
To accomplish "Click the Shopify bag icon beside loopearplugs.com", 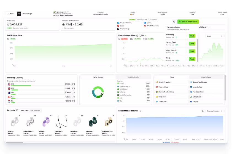I will (54, 12).
